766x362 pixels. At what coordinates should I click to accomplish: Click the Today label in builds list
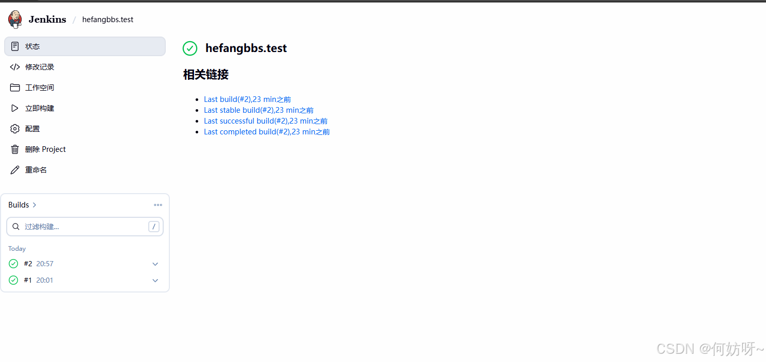[17, 249]
